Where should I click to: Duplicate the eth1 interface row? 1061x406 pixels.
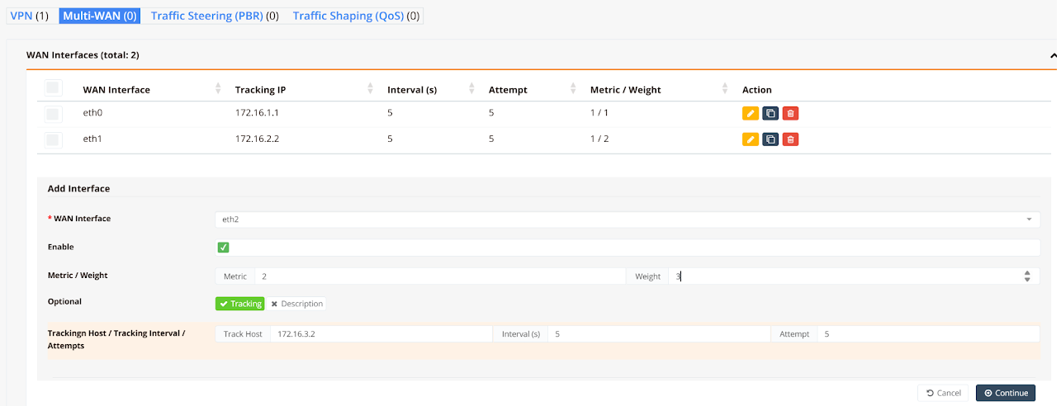coord(770,139)
